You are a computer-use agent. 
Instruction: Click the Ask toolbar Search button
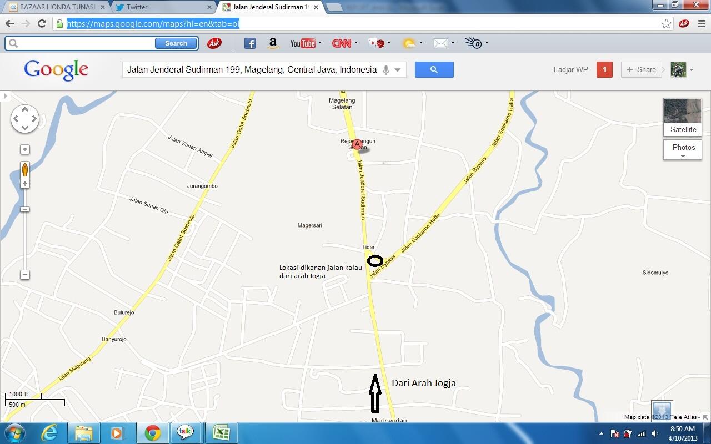coord(176,43)
